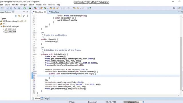Click the New file toolbar icon
The width and height of the screenshot is (183, 103).
pyautogui.click(x=3, y=8)
